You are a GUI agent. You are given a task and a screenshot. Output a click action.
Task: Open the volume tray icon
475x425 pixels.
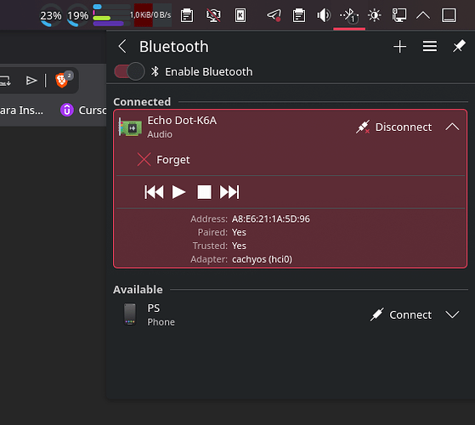click(324, 15)
